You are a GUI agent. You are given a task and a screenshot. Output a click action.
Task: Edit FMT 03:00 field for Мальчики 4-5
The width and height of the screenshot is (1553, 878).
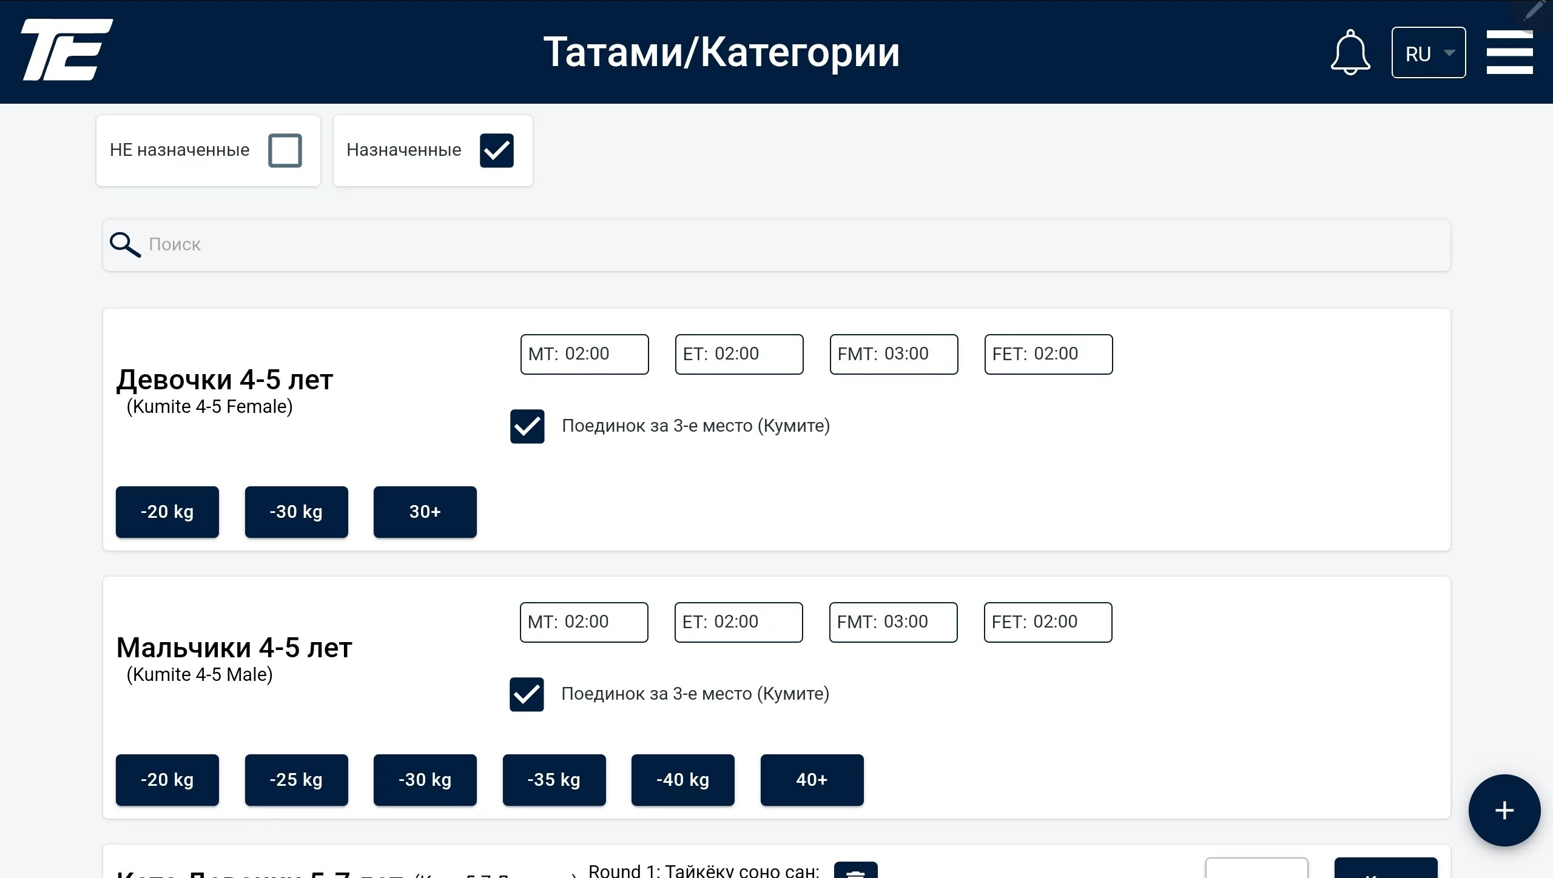tap(893, 622)
